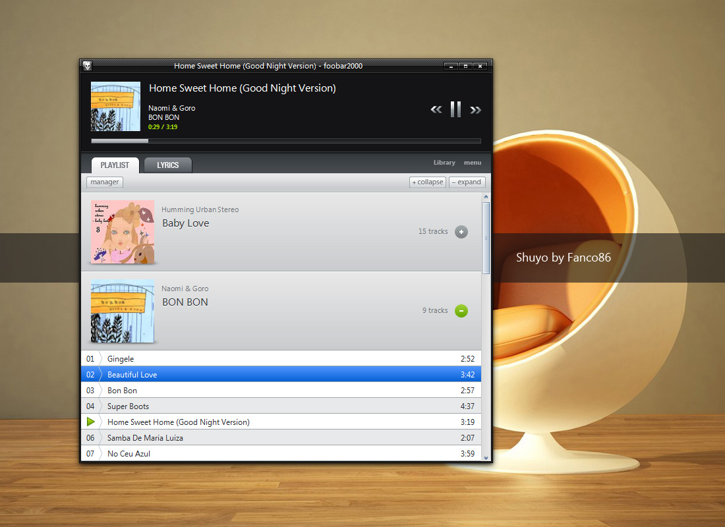Collapse the BON BON album with the minus toggle
This screenshot has width=725, height=527.
461,310
